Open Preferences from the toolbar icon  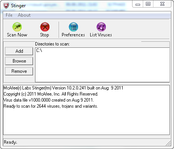73,27
